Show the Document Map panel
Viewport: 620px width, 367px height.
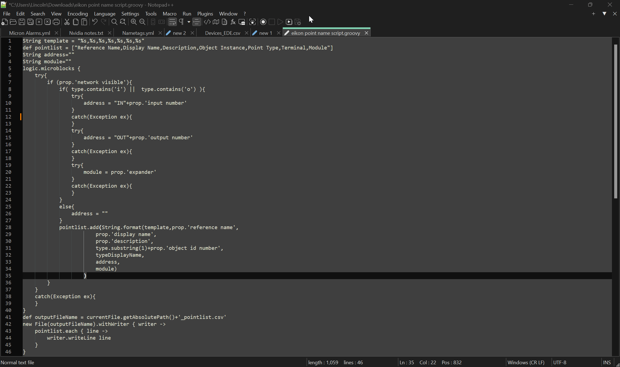[x=216, y=22]
